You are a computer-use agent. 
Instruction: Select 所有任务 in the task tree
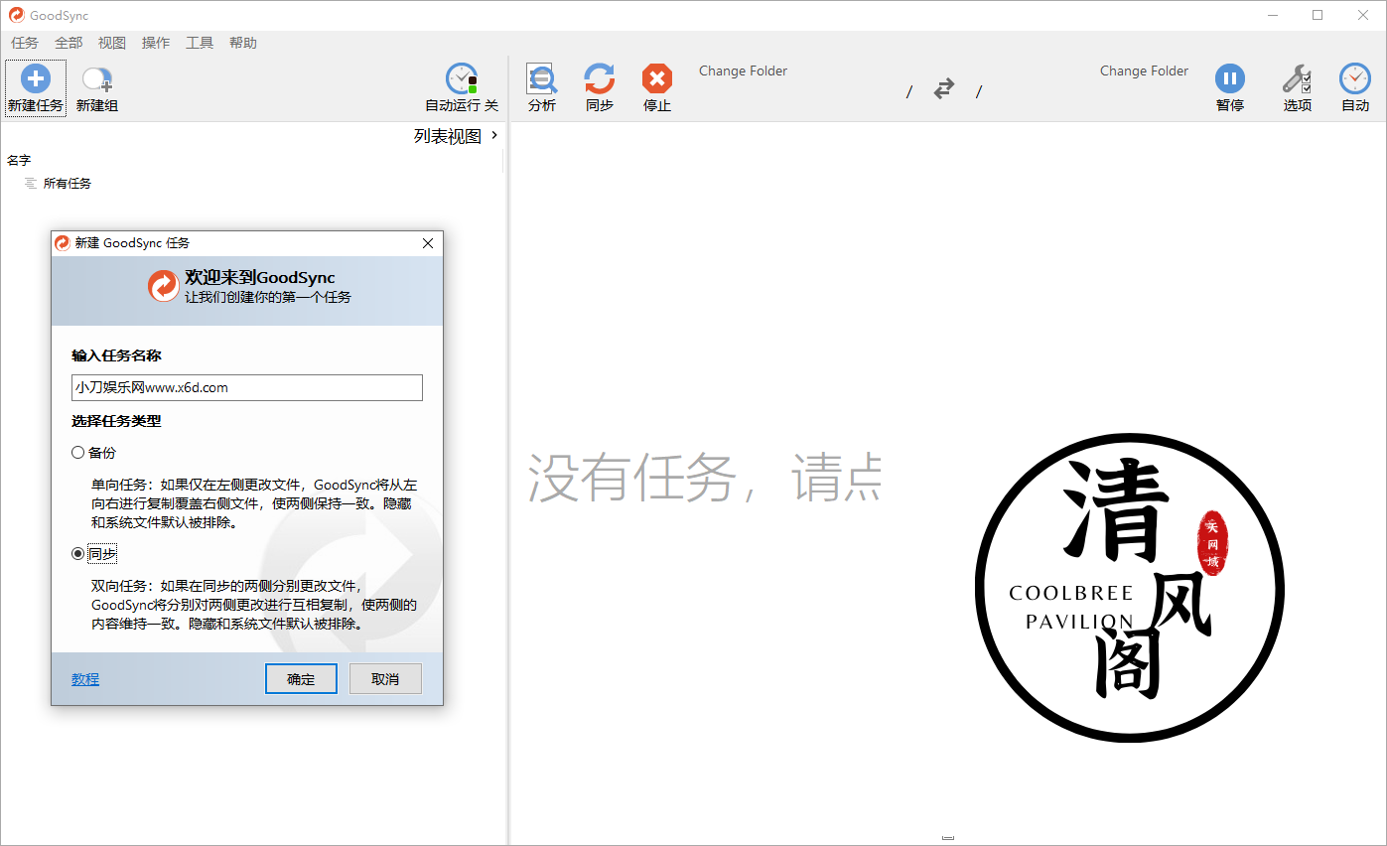[68, 184]
